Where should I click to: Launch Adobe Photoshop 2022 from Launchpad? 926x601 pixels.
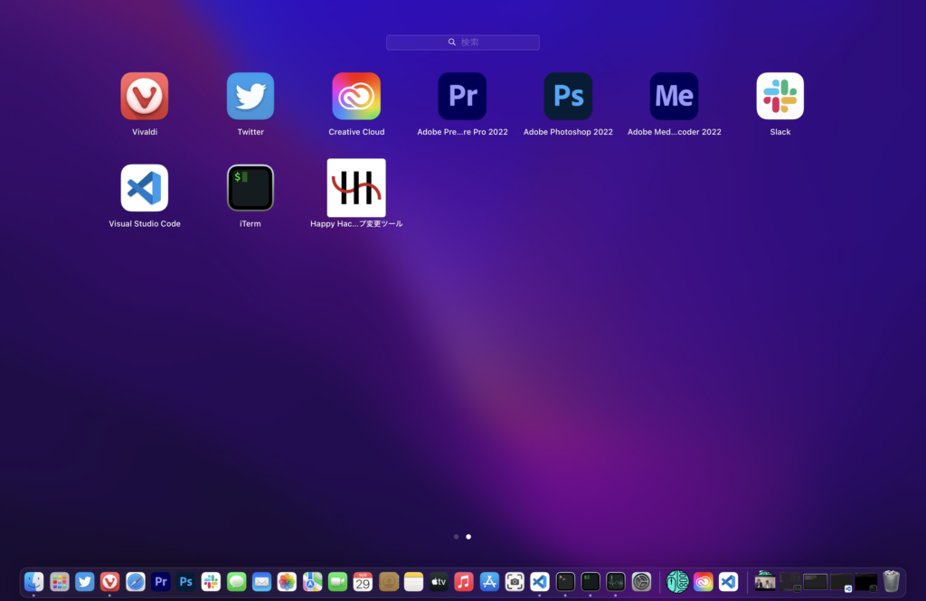pos(568,96)
